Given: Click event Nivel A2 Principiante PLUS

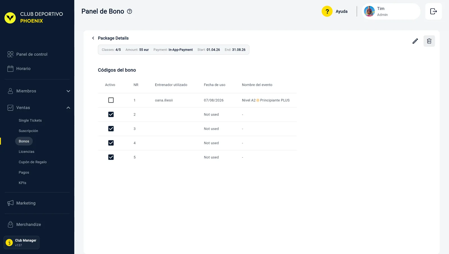Looking at the screenshot, I should click(266, 100).
